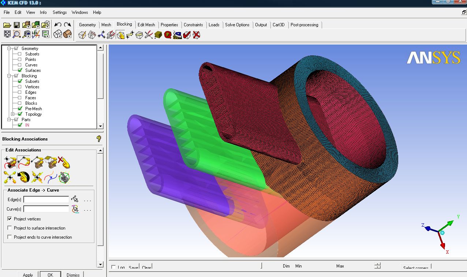Click the edge selection picker icon
This screenshot has width=467, height=277.
75,199
